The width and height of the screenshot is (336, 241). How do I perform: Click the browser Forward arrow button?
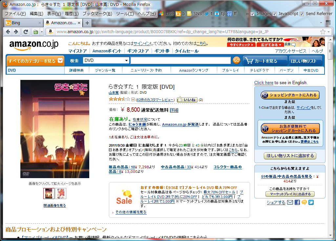16,32
